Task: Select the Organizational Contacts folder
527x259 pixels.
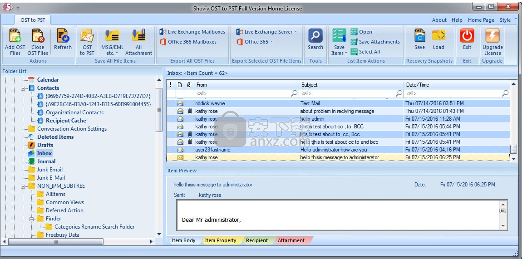Action: (x=74, y=112)
